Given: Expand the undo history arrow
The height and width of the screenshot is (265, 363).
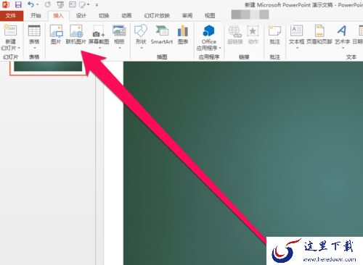Looking at the screenshot, I should point(37,4).
